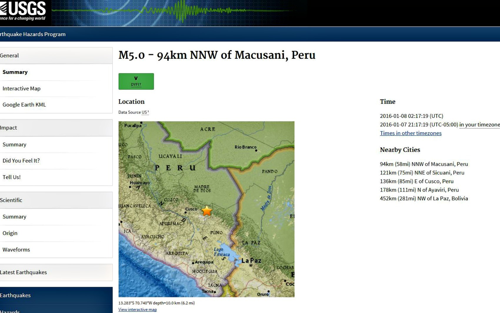The width and height of the screenshot is (500, 313).
Task: Click Times in other timezones link
Action: [x=411, y=133]
